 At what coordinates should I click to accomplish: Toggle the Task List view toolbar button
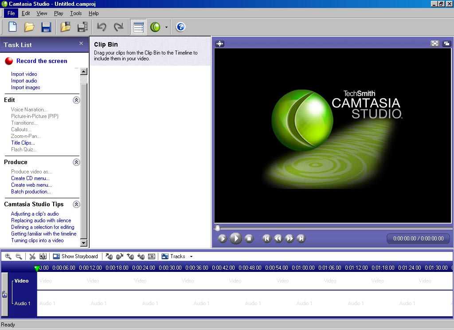click(138, 27)
